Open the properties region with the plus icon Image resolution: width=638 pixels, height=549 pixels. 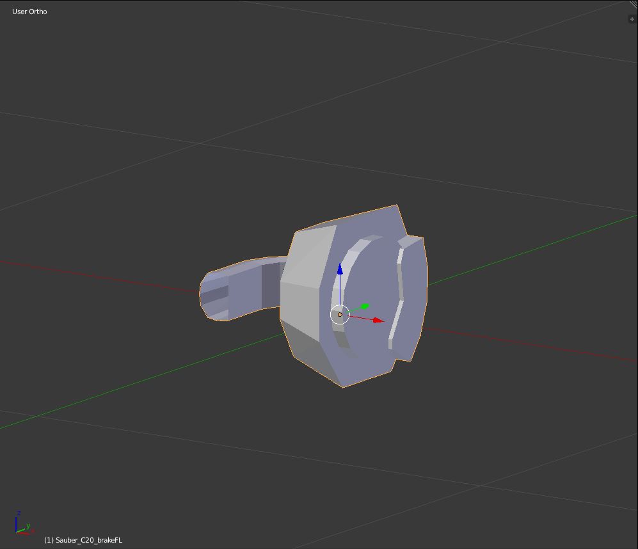click(x=632, y=19)
